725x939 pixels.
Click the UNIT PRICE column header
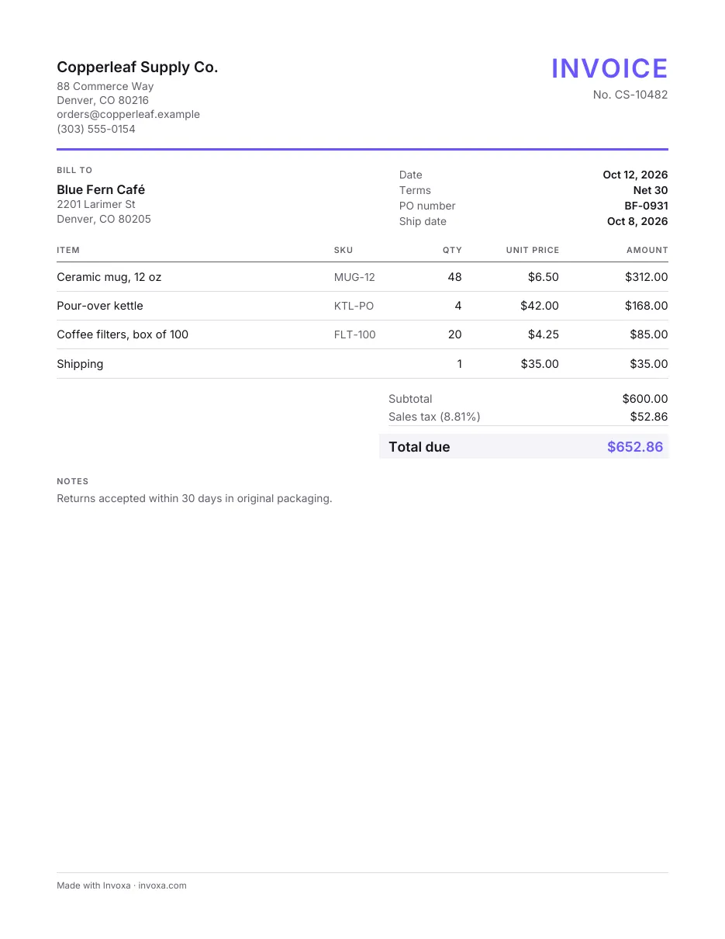[x=533, y=250]
